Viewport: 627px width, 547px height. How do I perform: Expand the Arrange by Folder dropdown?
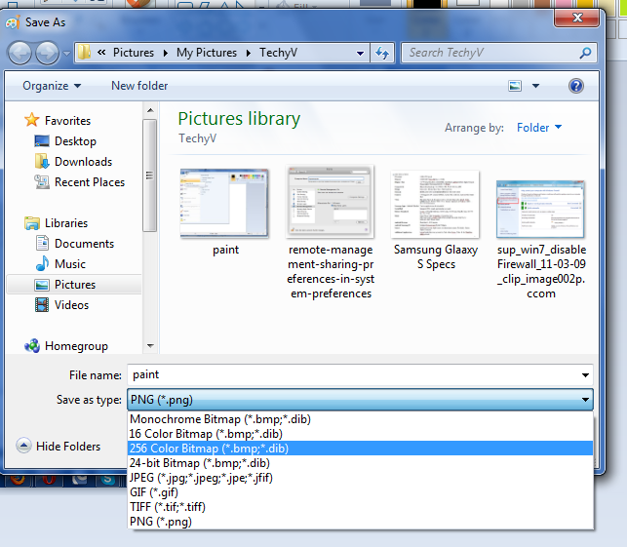pos(539,128)
